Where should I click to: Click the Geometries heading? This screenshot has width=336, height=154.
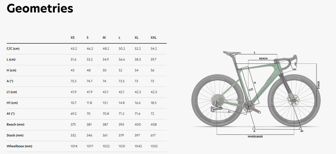[x=40, y=8]
